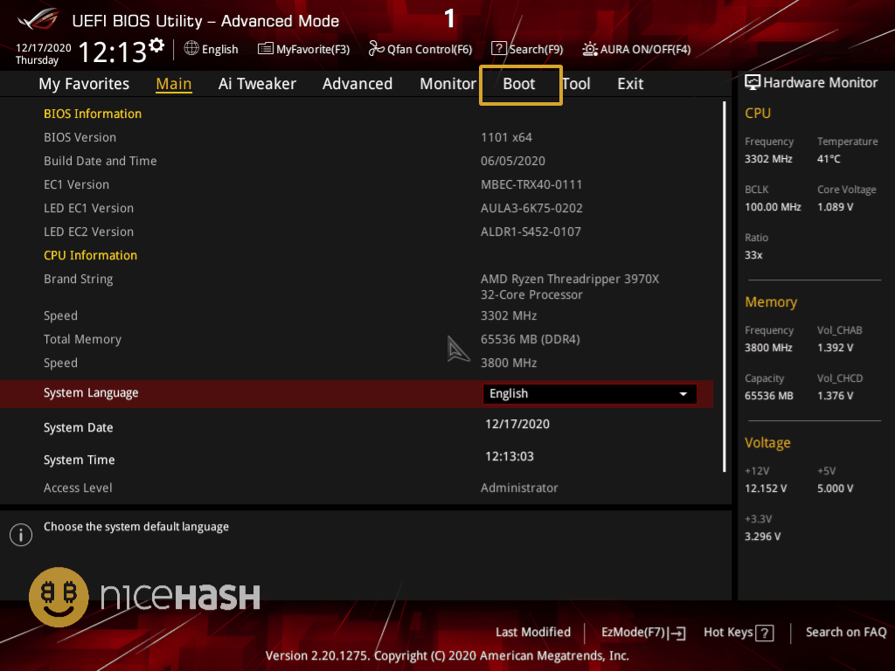This screenshot has height=671, width=895.
Task: Expand CPU Information section
Action: (x=90, y=255)
